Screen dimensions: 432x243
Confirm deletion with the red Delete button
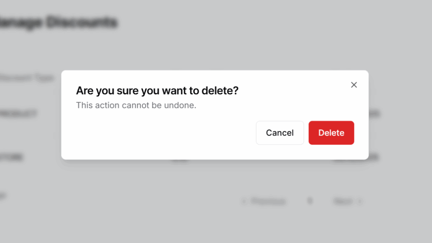331,133
